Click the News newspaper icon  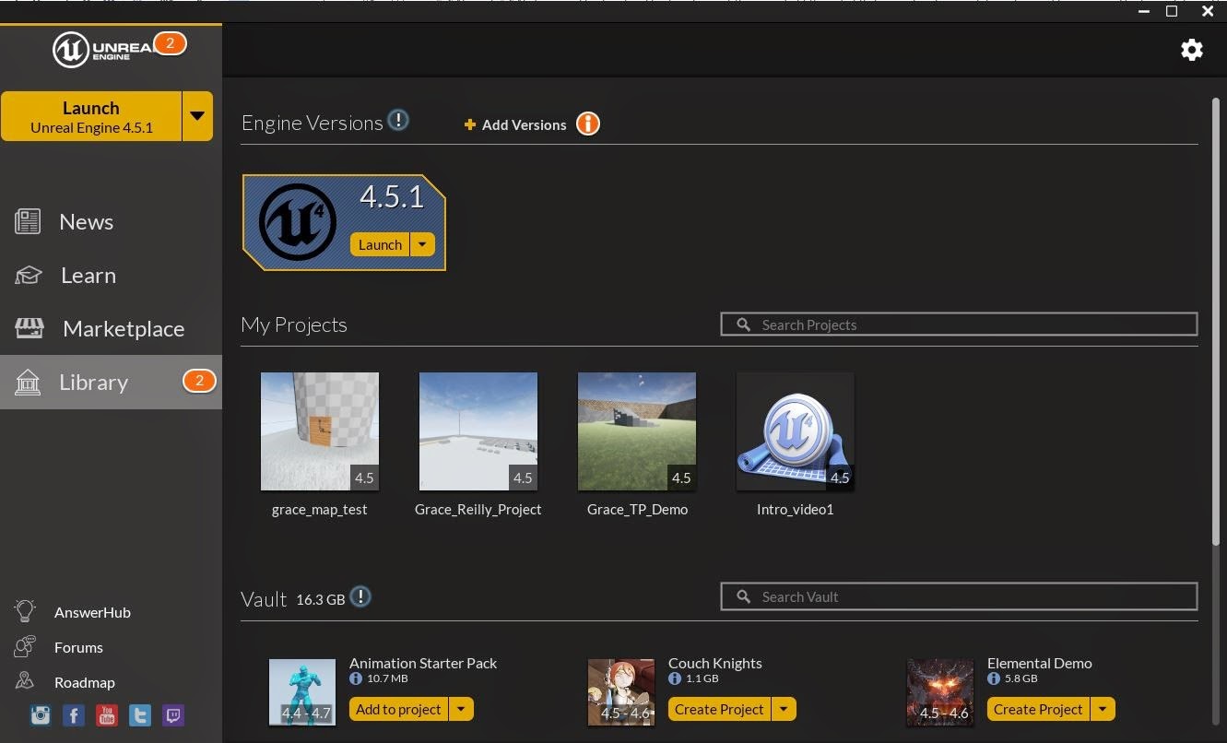(x=28, y=221)
